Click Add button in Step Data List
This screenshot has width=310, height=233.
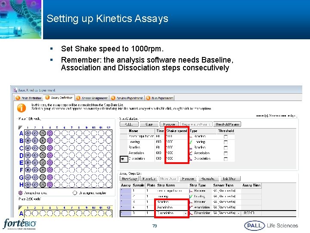[x=129, y=124]
